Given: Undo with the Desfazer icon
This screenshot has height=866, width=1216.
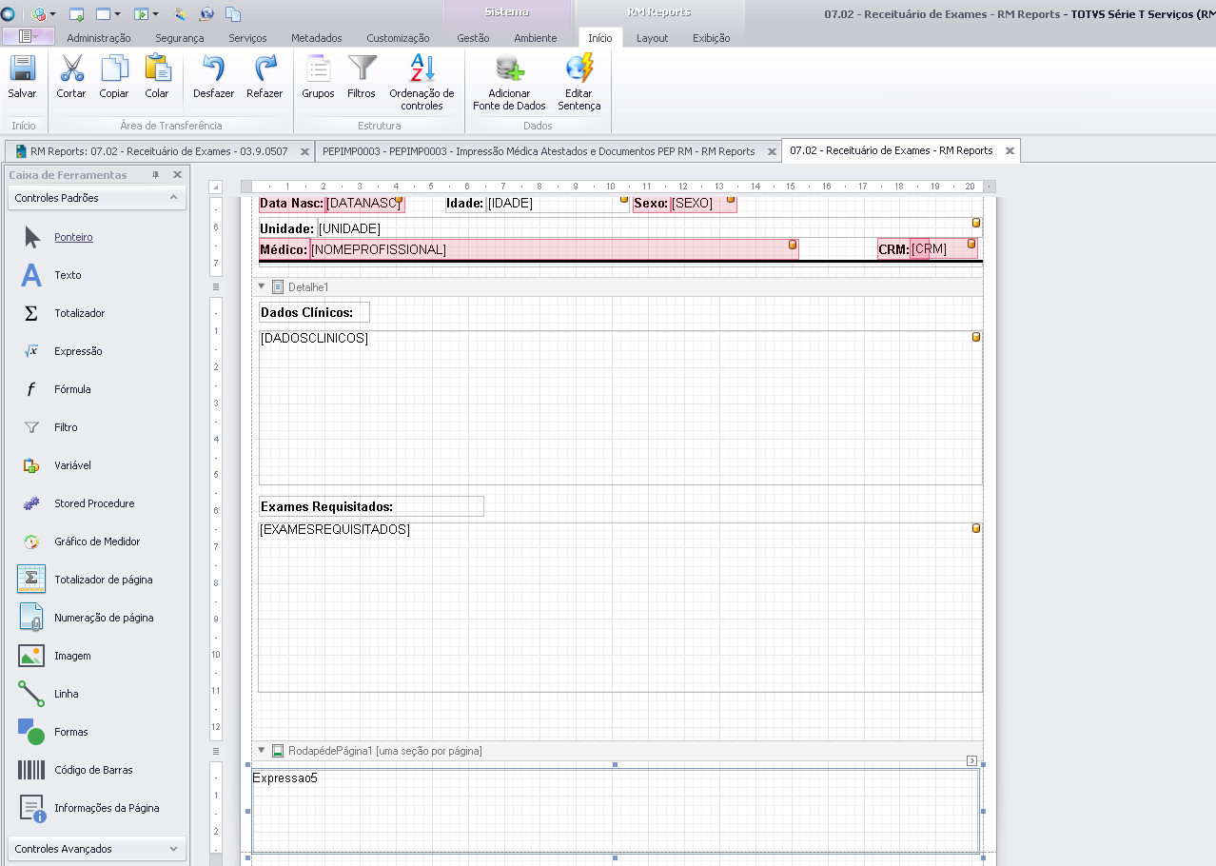Looking at the screenshot, I should tap(213, 69).
